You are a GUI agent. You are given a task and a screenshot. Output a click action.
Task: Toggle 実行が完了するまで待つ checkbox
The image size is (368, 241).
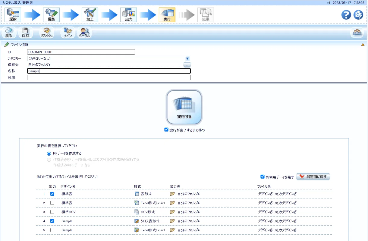(166, 130)
